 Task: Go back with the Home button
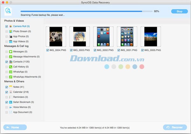coord(15,127)
